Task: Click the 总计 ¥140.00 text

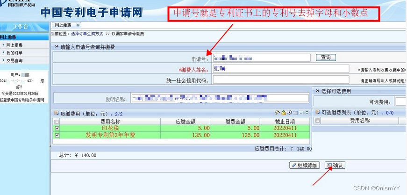Action: 78,155
